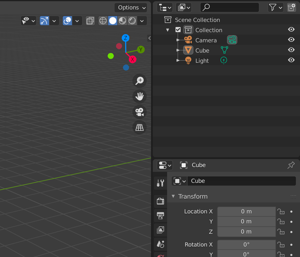Click the Location Y value field
Viewport: 300px width, 257px height.
click(x=246, y=221)
